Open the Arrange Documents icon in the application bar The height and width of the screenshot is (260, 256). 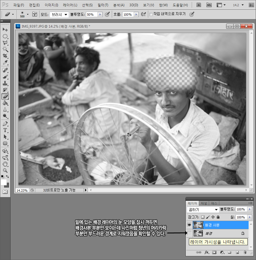(x=251, y=5)
